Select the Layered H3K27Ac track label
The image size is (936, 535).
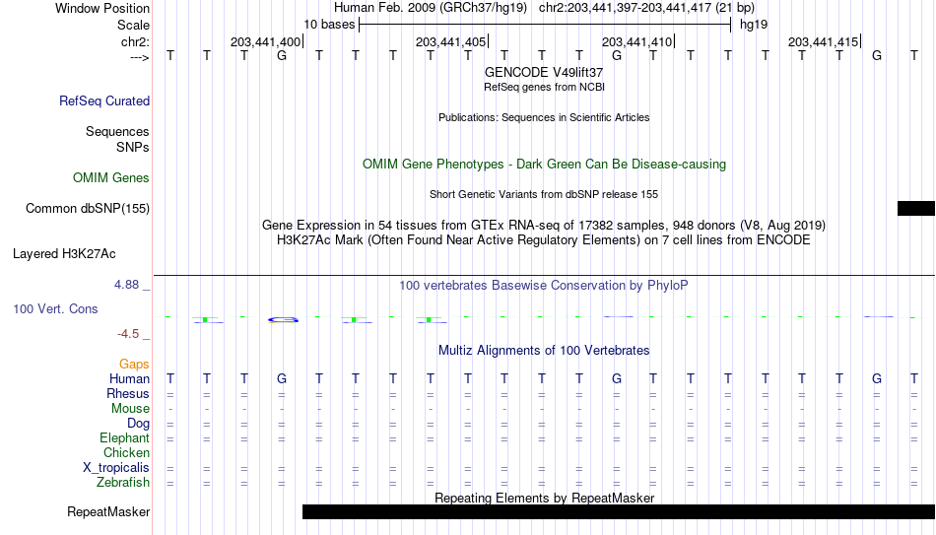pos(64,254)
